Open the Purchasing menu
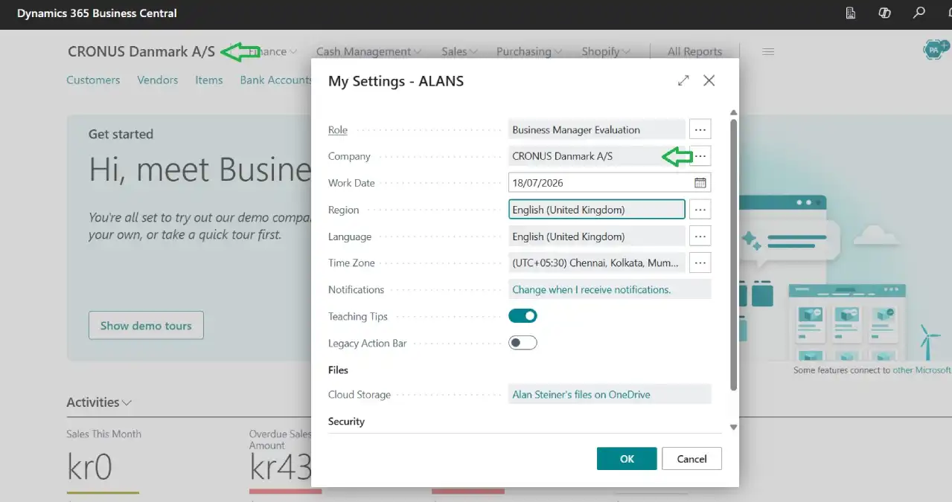Image resolution: width=952 pixels, height=502 pixels. [x=529, y=51]
